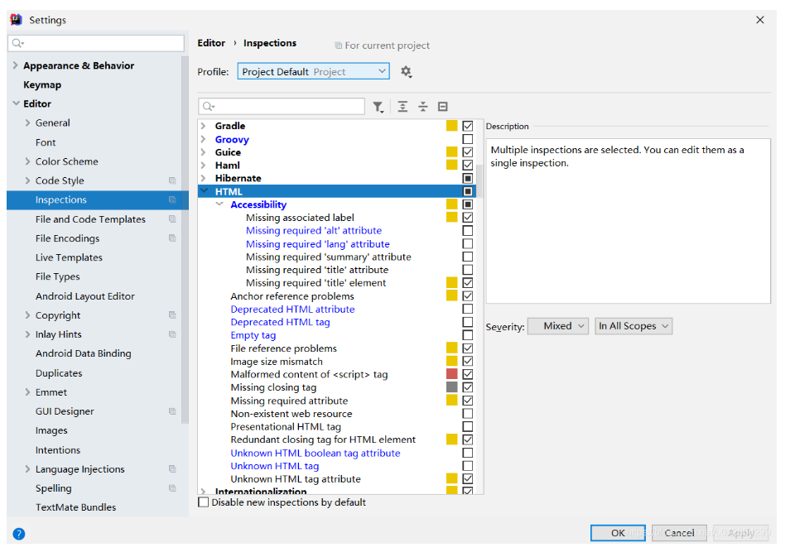
Task: Focus the inspections search field
Action: pos(282,107)
